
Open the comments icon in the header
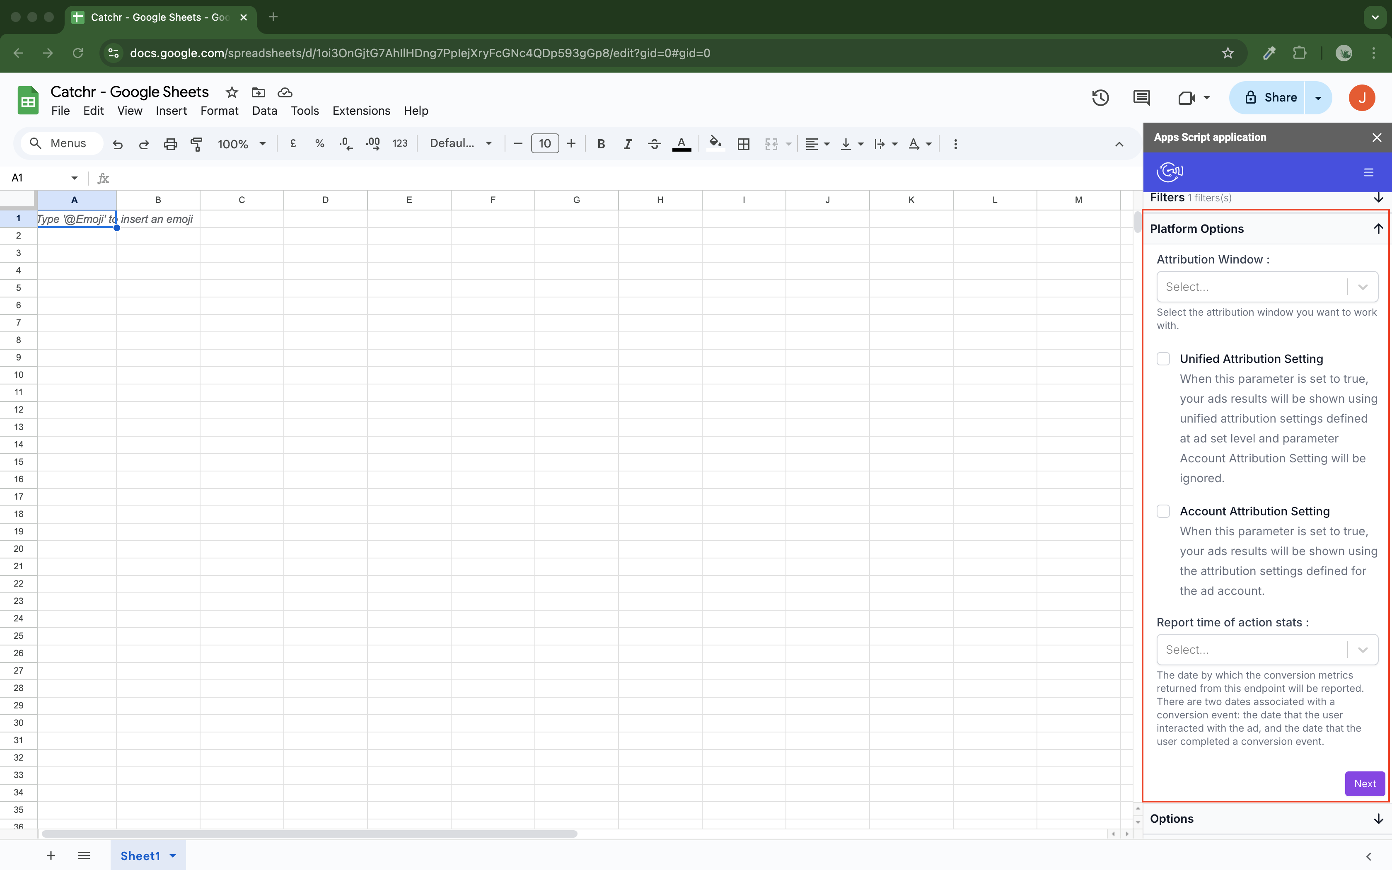click(1141, 98)
